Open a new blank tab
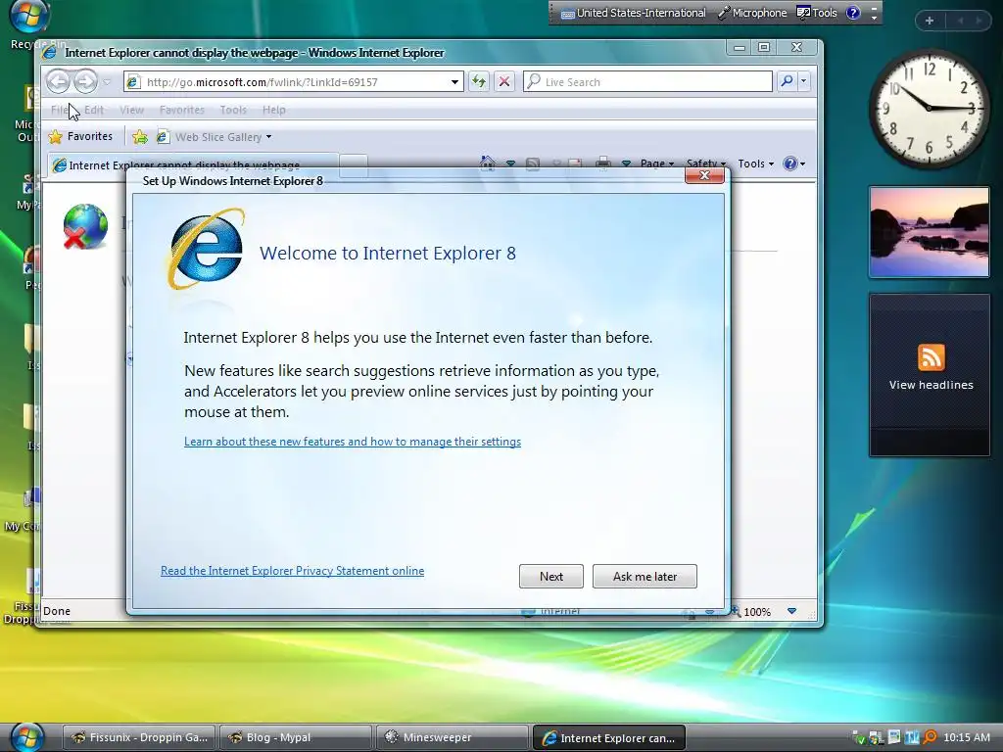 pos(353,164)
